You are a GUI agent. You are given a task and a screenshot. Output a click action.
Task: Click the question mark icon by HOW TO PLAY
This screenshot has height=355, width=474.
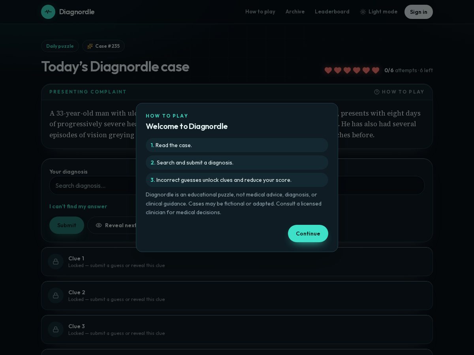[x=377, y=92]
